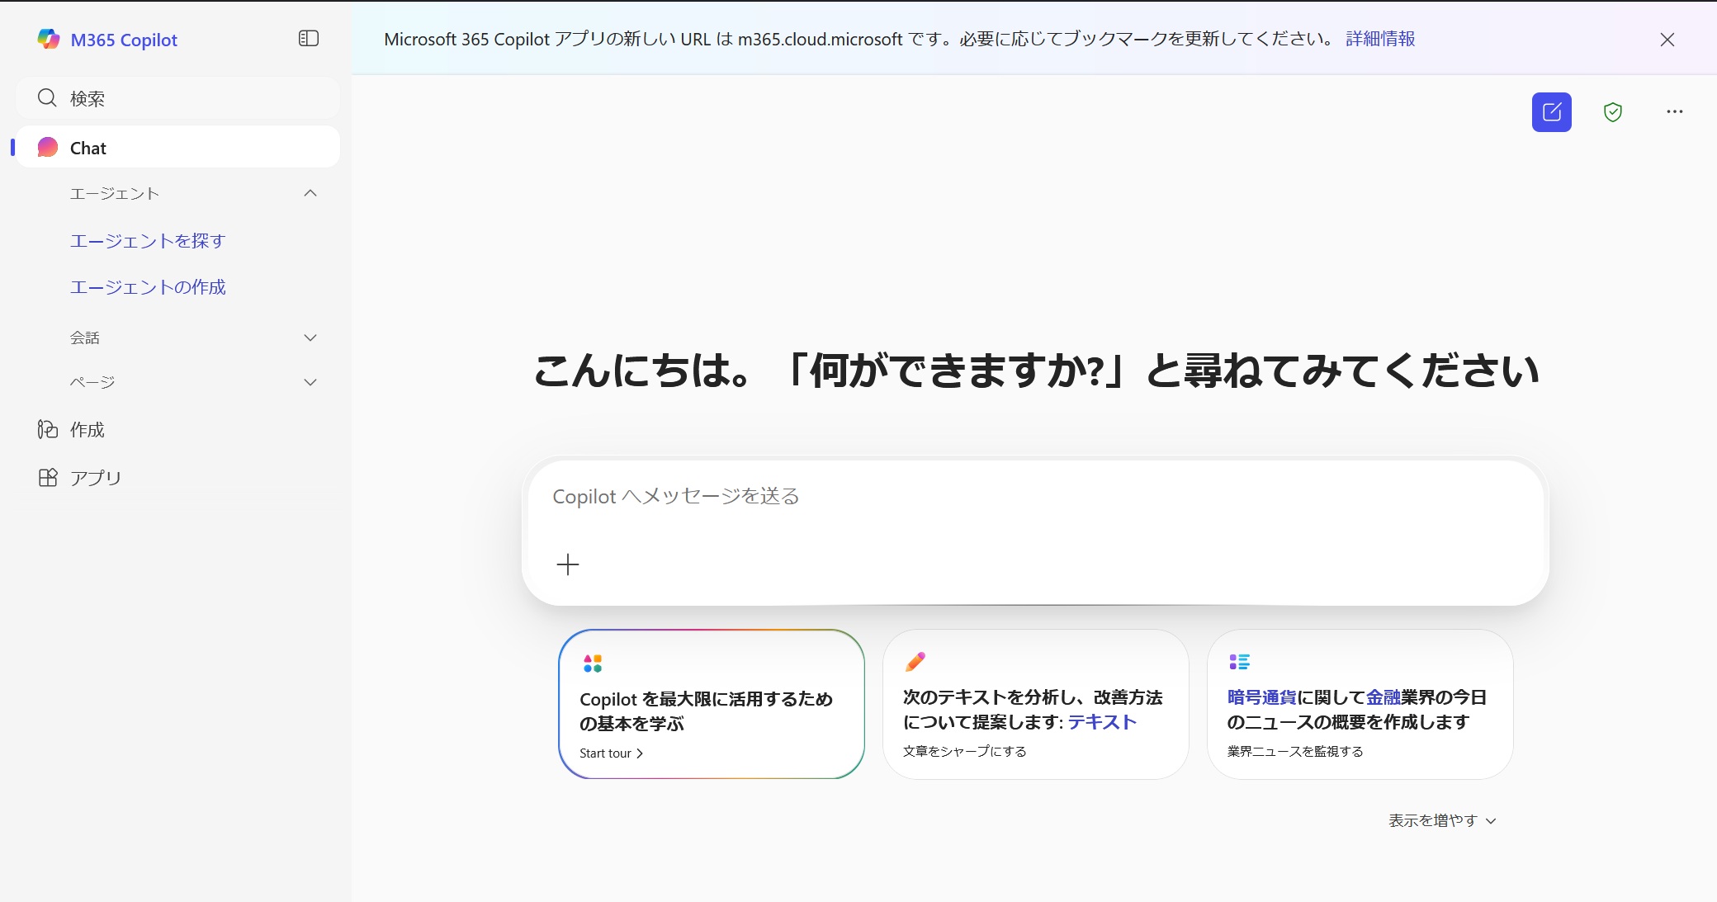Click the search magnifier icon
The height and width of the screenshot is (902, 1717).
click(x=47, y=98)
